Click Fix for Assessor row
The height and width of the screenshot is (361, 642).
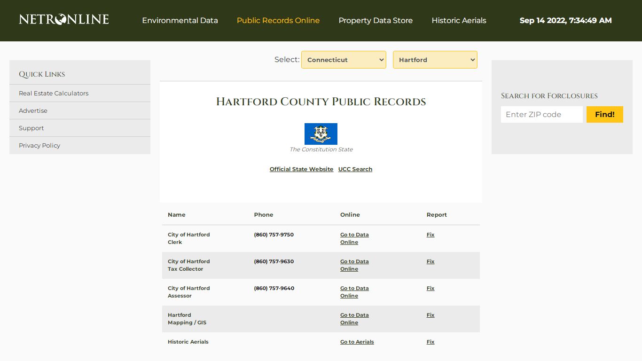point(431,288)
